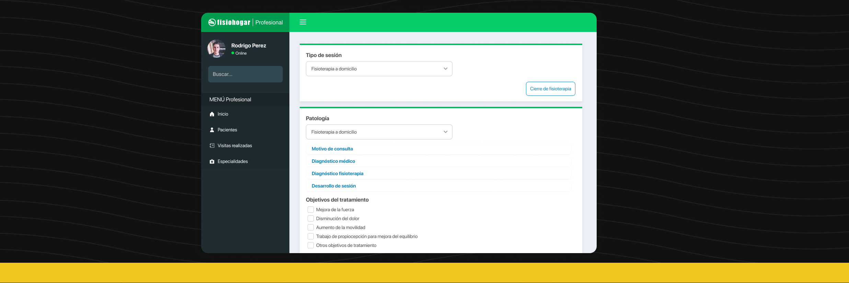849x283 pixels.
Task: Expand Diagnóstico médico section
Action: tap(438, 161)
